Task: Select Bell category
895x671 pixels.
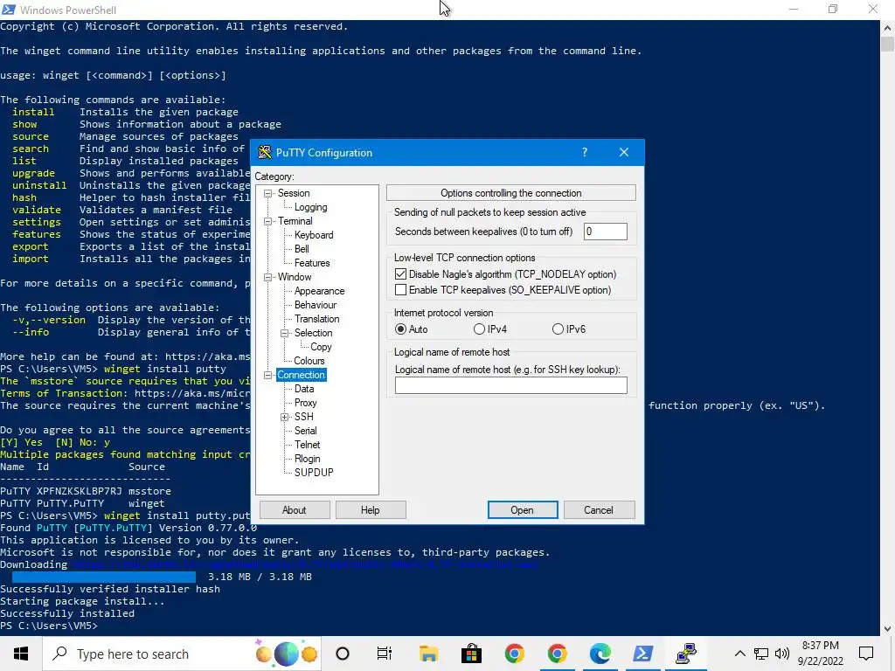Action: pyautogui.click(x=302, y=249)
